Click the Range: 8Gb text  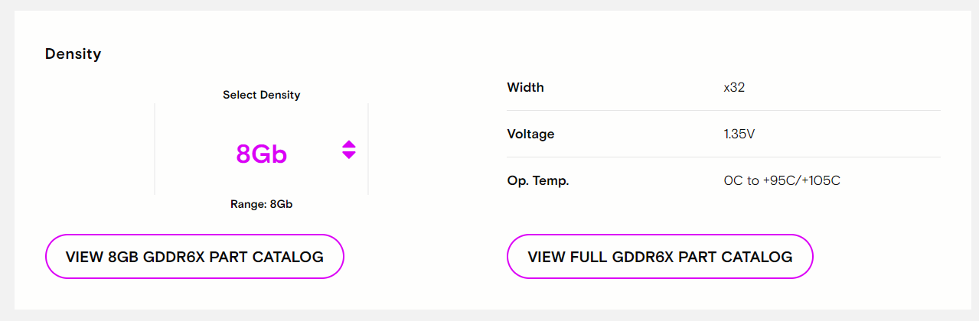[261, 205]
